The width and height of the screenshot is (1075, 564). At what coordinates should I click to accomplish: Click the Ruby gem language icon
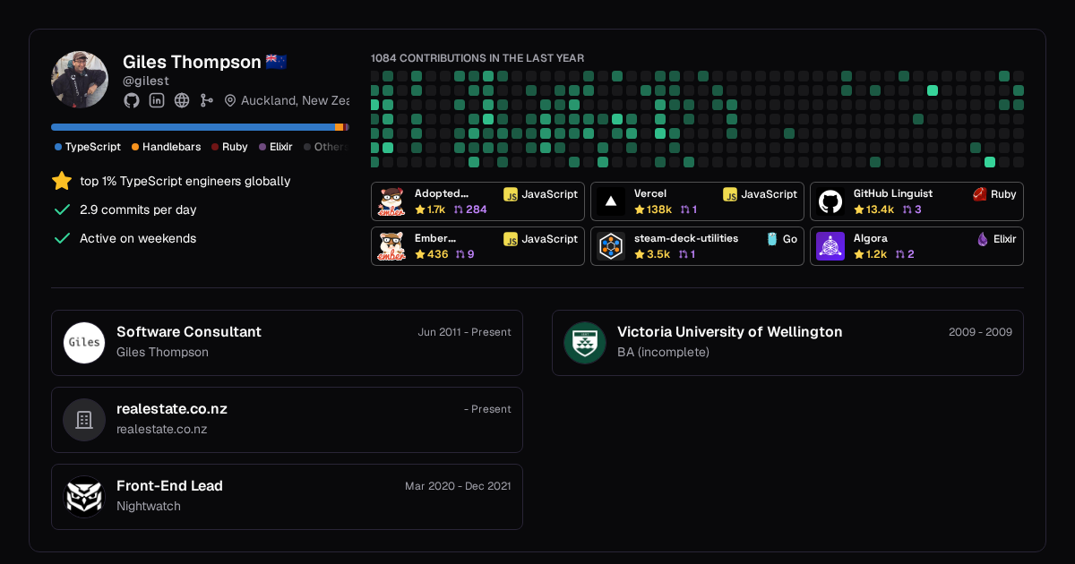click(x=980, y=194)
